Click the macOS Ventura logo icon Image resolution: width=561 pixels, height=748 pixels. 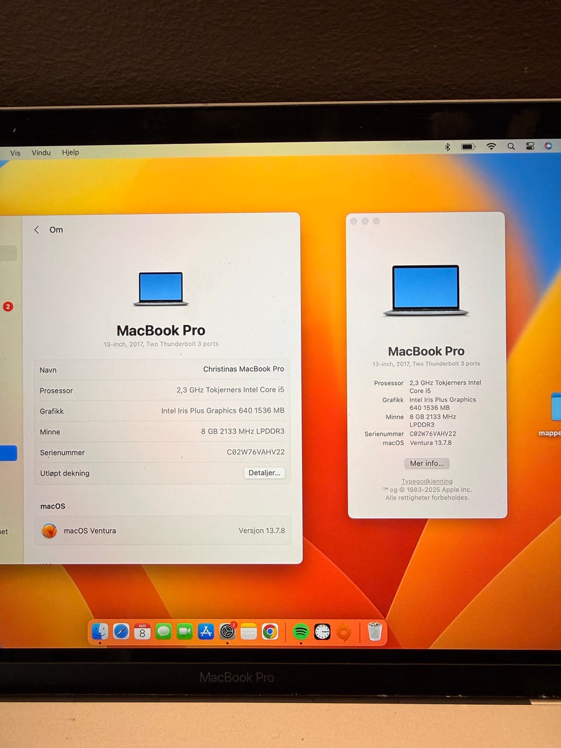[50, 531]
